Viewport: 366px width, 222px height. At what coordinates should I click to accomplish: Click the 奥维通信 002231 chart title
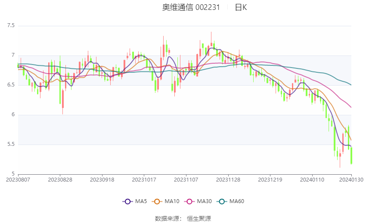click(x=191, y=7)
